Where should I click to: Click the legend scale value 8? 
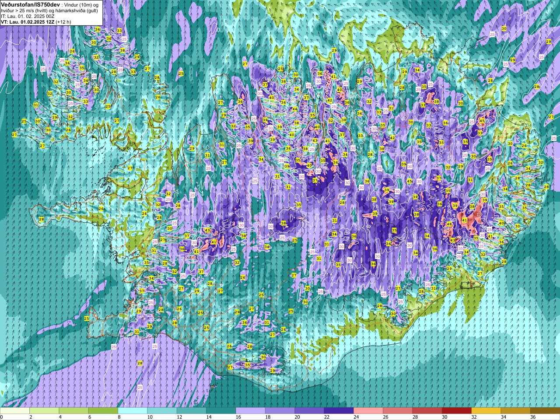119,417
